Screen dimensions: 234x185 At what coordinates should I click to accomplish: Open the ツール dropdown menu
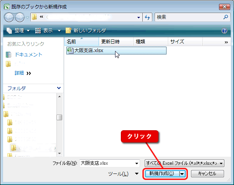123,174
